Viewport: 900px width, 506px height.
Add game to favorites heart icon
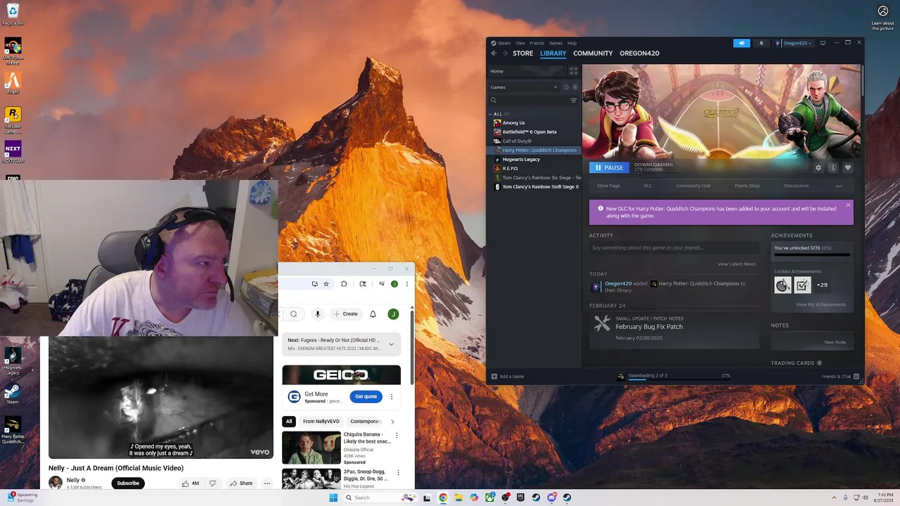click(848, 168)
